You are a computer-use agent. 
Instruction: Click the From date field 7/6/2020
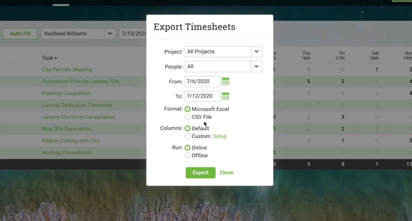(x=202, y=81)
